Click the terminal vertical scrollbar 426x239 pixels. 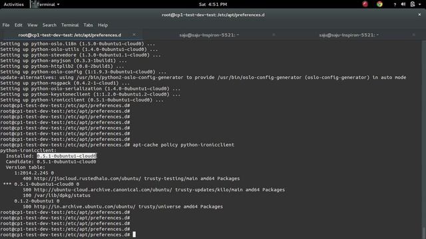point(423,139)
